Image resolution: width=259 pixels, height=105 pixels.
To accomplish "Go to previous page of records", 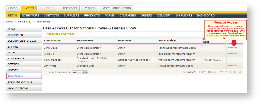I will pyautogui.click(x=226, y=72).
